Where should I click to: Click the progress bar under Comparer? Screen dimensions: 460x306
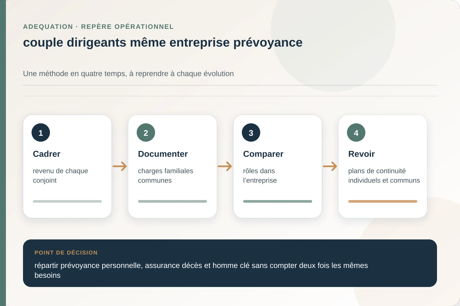[x=278, y=201]
